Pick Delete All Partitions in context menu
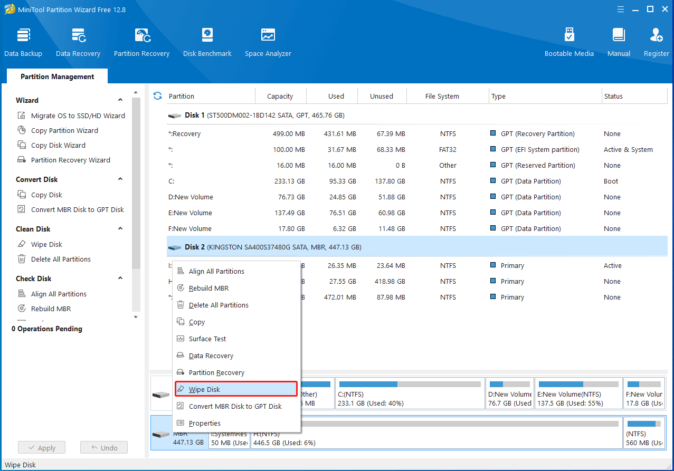The width and height of the screenshot is (674, 471). point(236,305)
